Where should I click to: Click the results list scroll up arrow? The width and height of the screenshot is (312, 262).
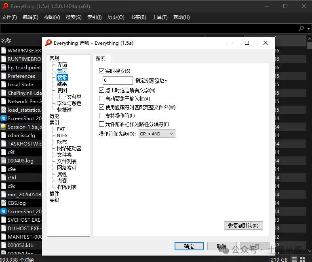pos(310,39)
